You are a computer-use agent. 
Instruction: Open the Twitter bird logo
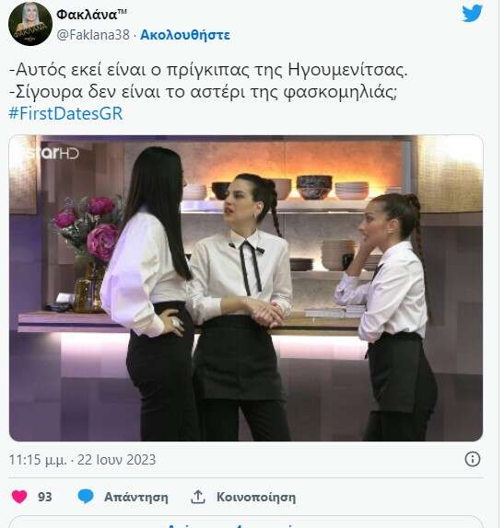473,14
